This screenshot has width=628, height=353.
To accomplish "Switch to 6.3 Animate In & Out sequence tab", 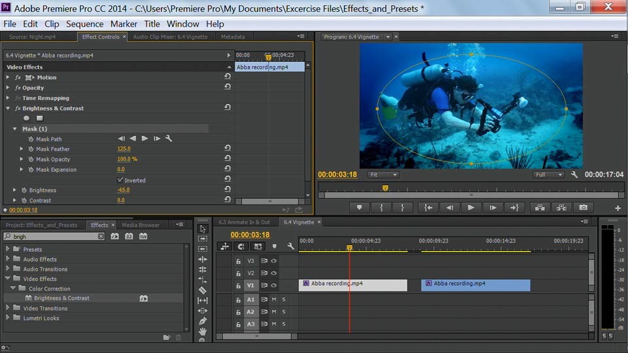I will tap(244, 222).
